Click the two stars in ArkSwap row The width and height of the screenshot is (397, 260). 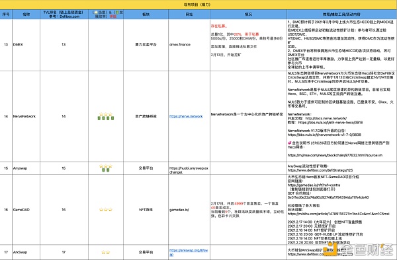click(x=106, y=252)
